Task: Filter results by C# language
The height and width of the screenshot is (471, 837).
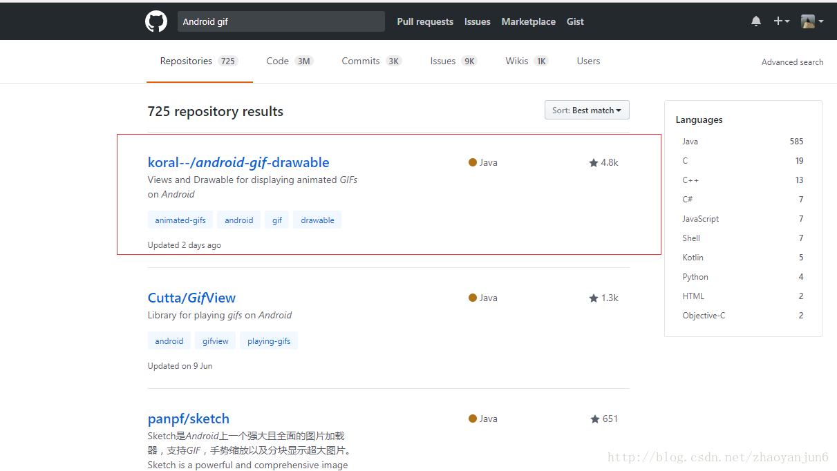Action: [x=743, y=200]
